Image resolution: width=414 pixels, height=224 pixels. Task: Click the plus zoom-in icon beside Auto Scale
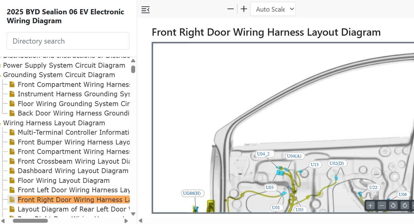[244, 9]
